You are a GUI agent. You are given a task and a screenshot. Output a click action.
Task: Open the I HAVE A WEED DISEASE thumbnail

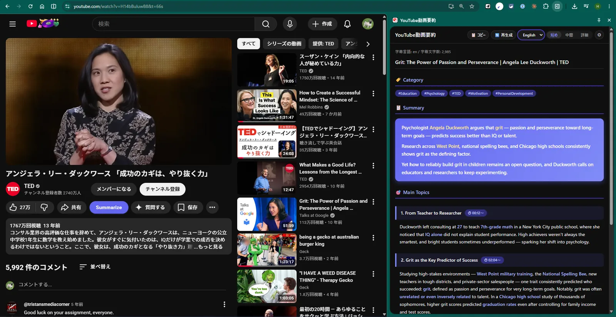pos(266,286)
